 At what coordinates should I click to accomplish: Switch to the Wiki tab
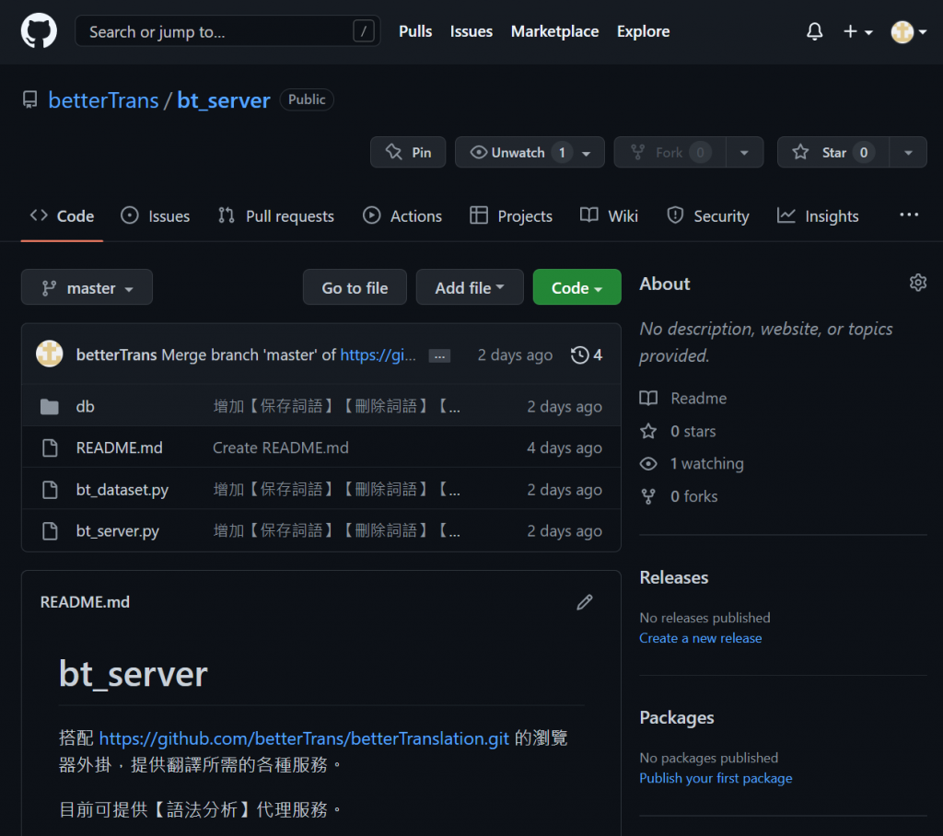pos(609,216)
